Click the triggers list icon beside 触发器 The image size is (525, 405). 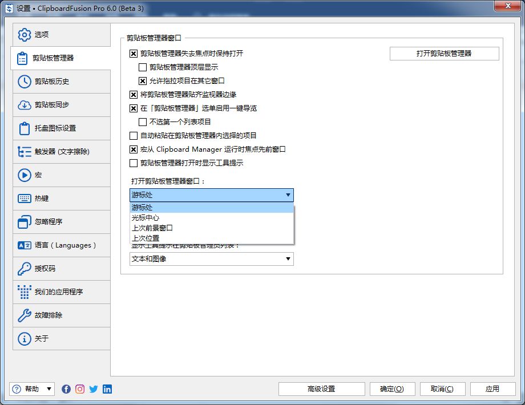pyautogui.click(x=25, y=152)
